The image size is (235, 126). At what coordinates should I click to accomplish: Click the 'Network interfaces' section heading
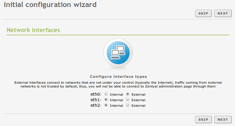pyautogui.click(x=33, y=30)
